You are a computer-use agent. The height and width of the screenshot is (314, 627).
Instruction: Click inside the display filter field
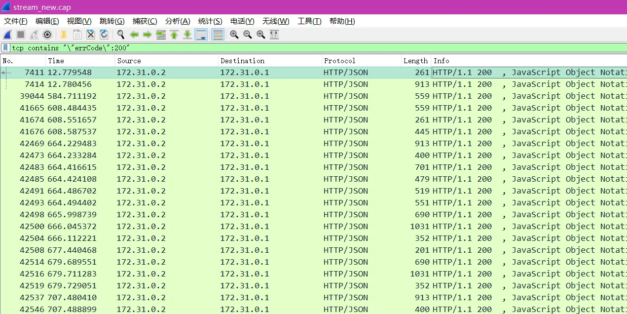tap(296, 48)
